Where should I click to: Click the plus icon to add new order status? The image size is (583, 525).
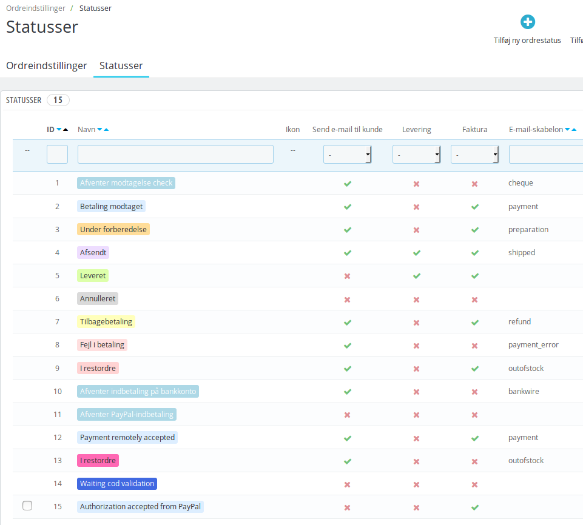coord(527,22)
